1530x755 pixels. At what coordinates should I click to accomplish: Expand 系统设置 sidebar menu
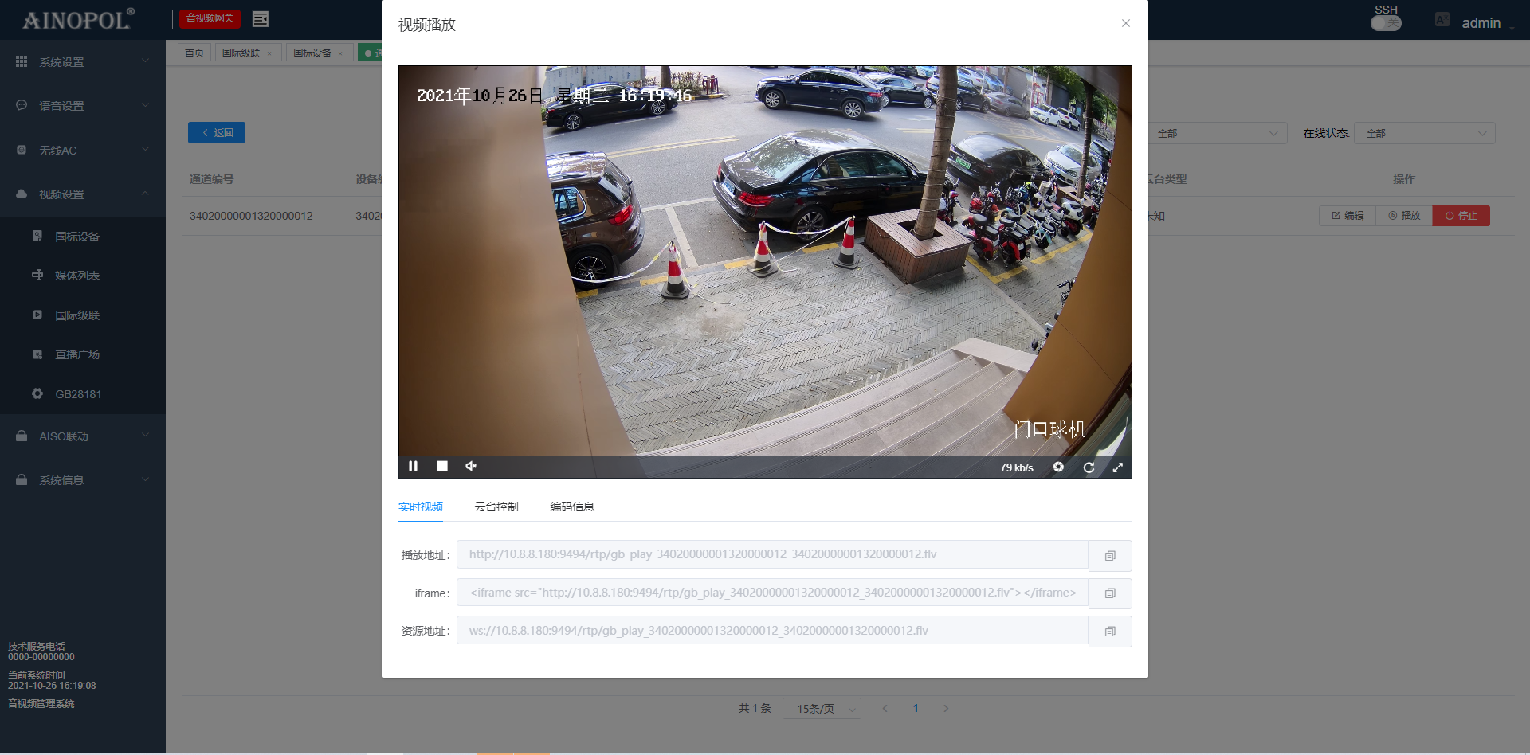point(82,62)
